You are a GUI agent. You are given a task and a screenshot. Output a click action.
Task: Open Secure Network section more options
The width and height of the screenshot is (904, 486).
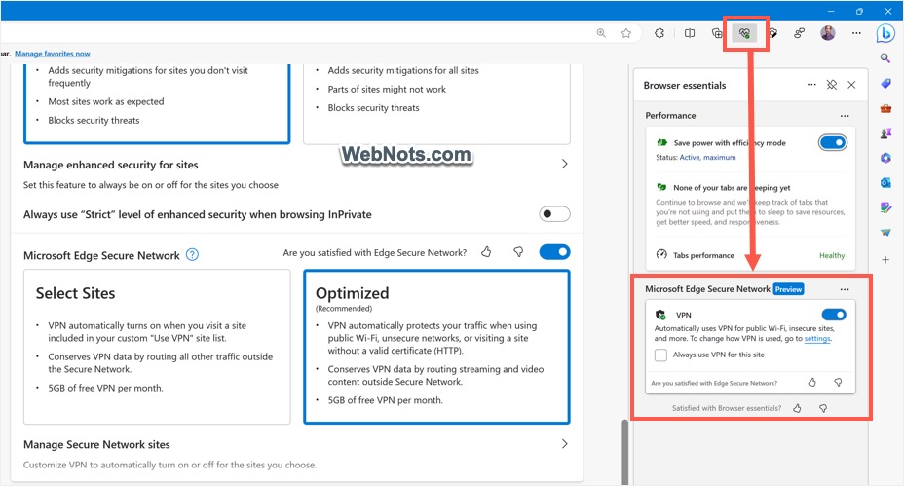click(845, 289)
